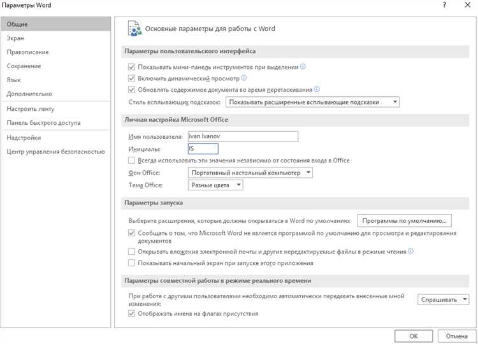
Task: Enable 'Открывать вложения электронной почты' checkbox
Action: coord(131,252)
